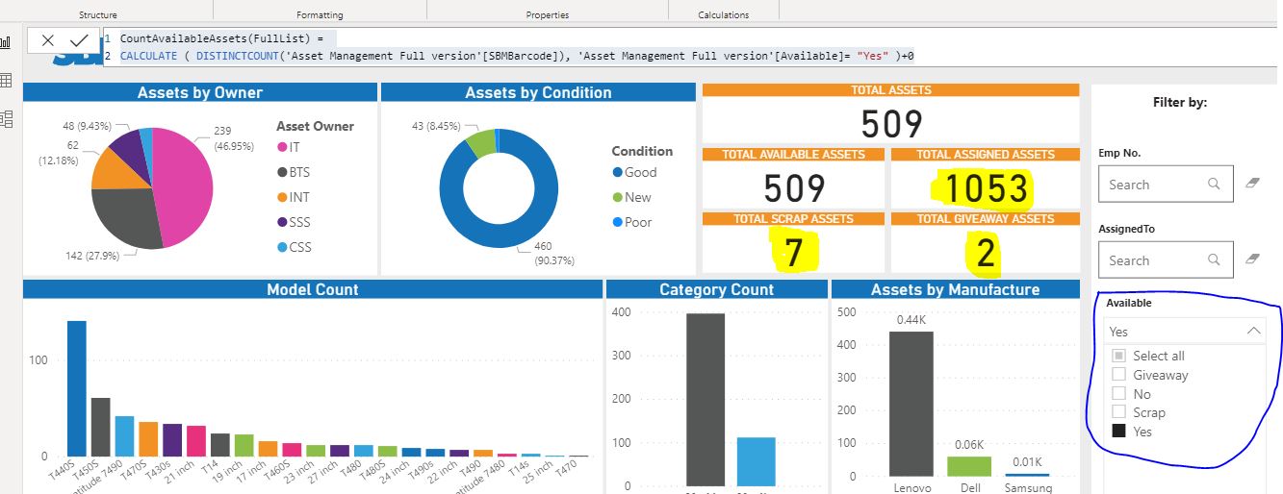Image resolution: width=1283 pixels, height=494 pixels.
Task: Select the Good condition legend swatch
Action: 617,172
